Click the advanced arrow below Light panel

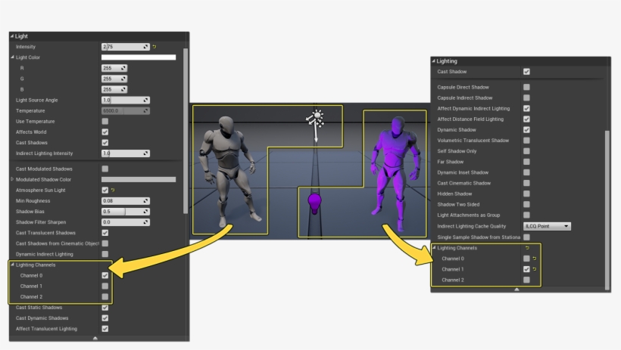pyautogui.click(x=95, y=338)
